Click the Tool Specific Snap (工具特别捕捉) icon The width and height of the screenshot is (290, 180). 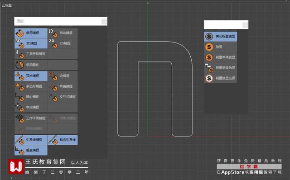[19, 54]
